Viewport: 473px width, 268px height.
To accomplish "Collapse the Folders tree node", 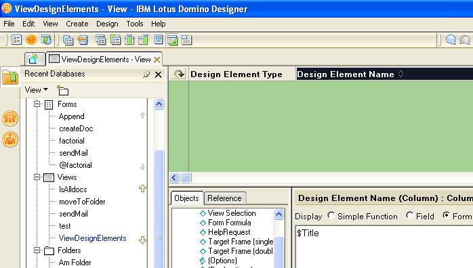I will coord(37,250).
